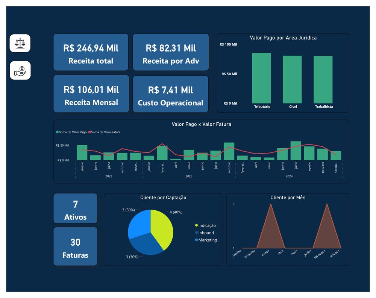Click the Cliente por Mês title
The width and height of the screenshot is (376, 298).
tap(288, 198)
